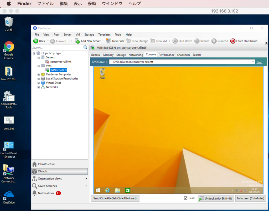Open the Templates menu

(104, 34)
